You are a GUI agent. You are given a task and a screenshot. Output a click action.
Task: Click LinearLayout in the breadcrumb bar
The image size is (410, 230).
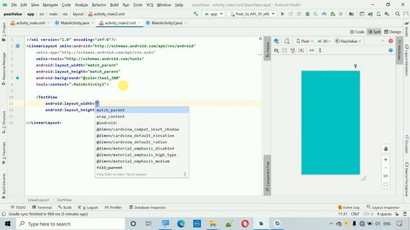coord(38,200)
